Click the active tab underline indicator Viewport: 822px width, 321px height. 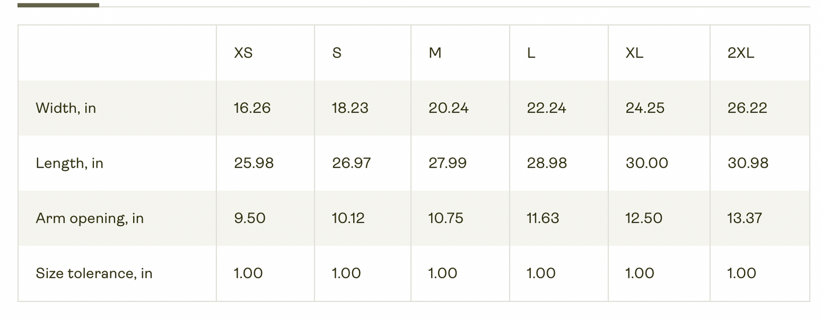[x=58, y=5]
